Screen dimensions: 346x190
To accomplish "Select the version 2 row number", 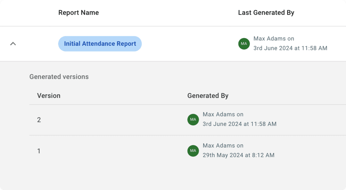I will tap(39, 120).
